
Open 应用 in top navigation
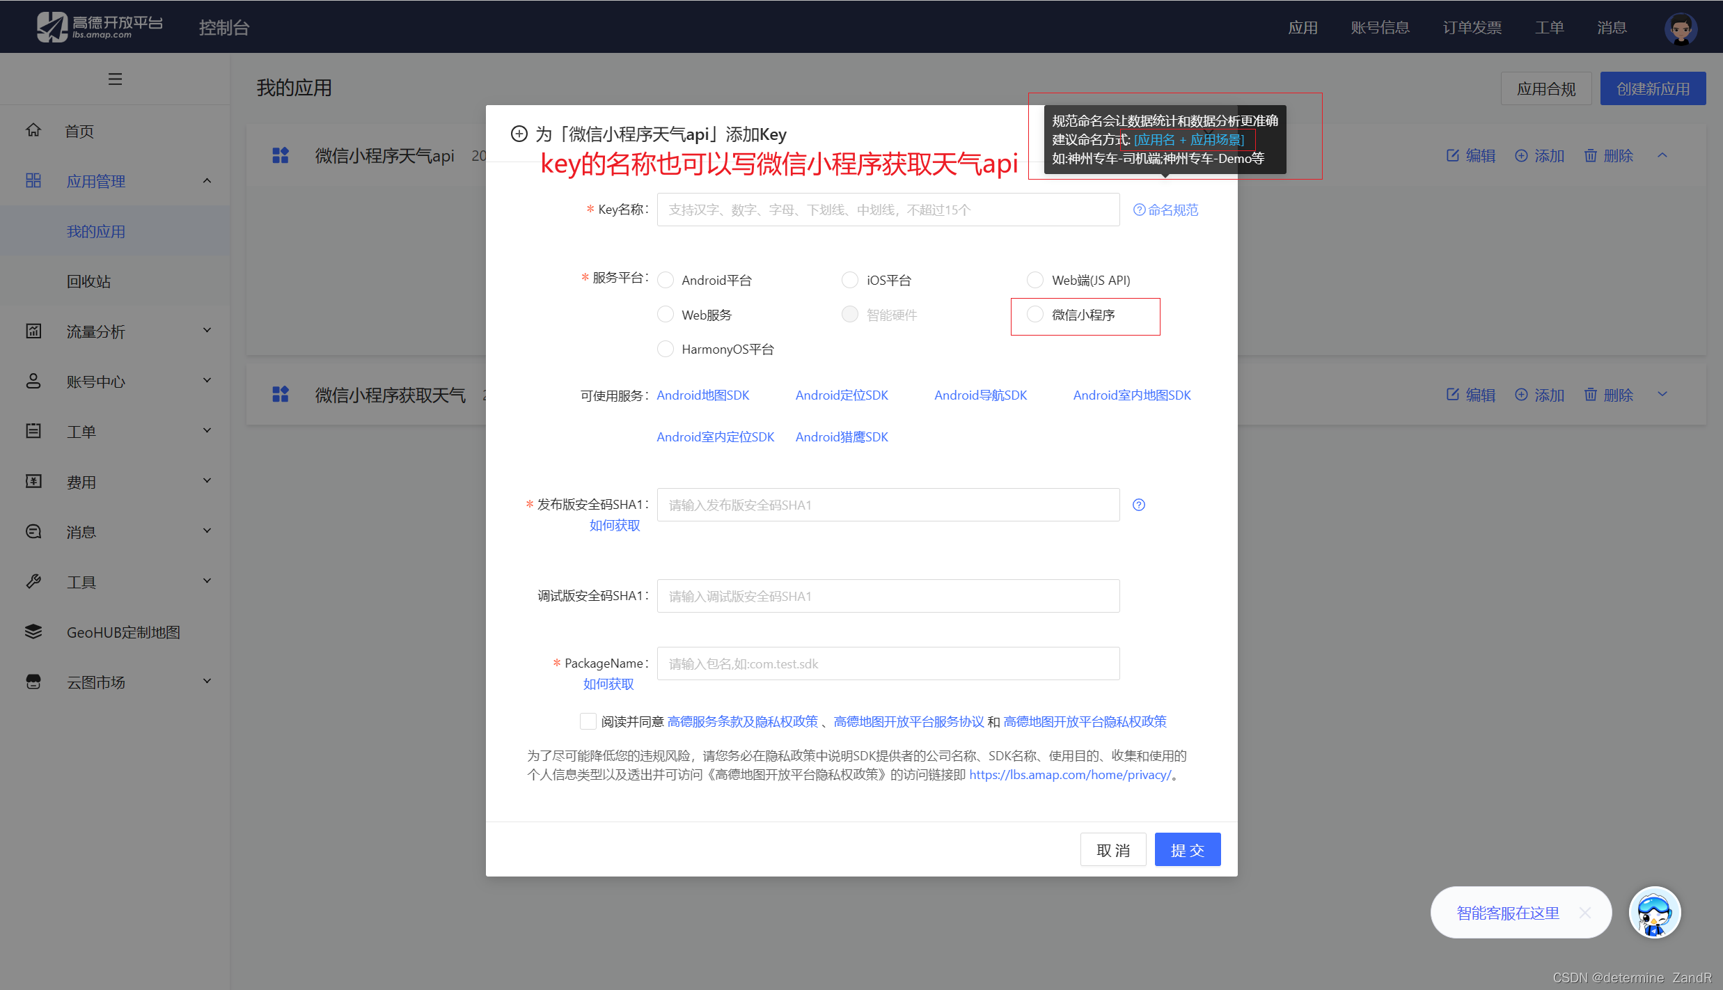pos(1303,27)
